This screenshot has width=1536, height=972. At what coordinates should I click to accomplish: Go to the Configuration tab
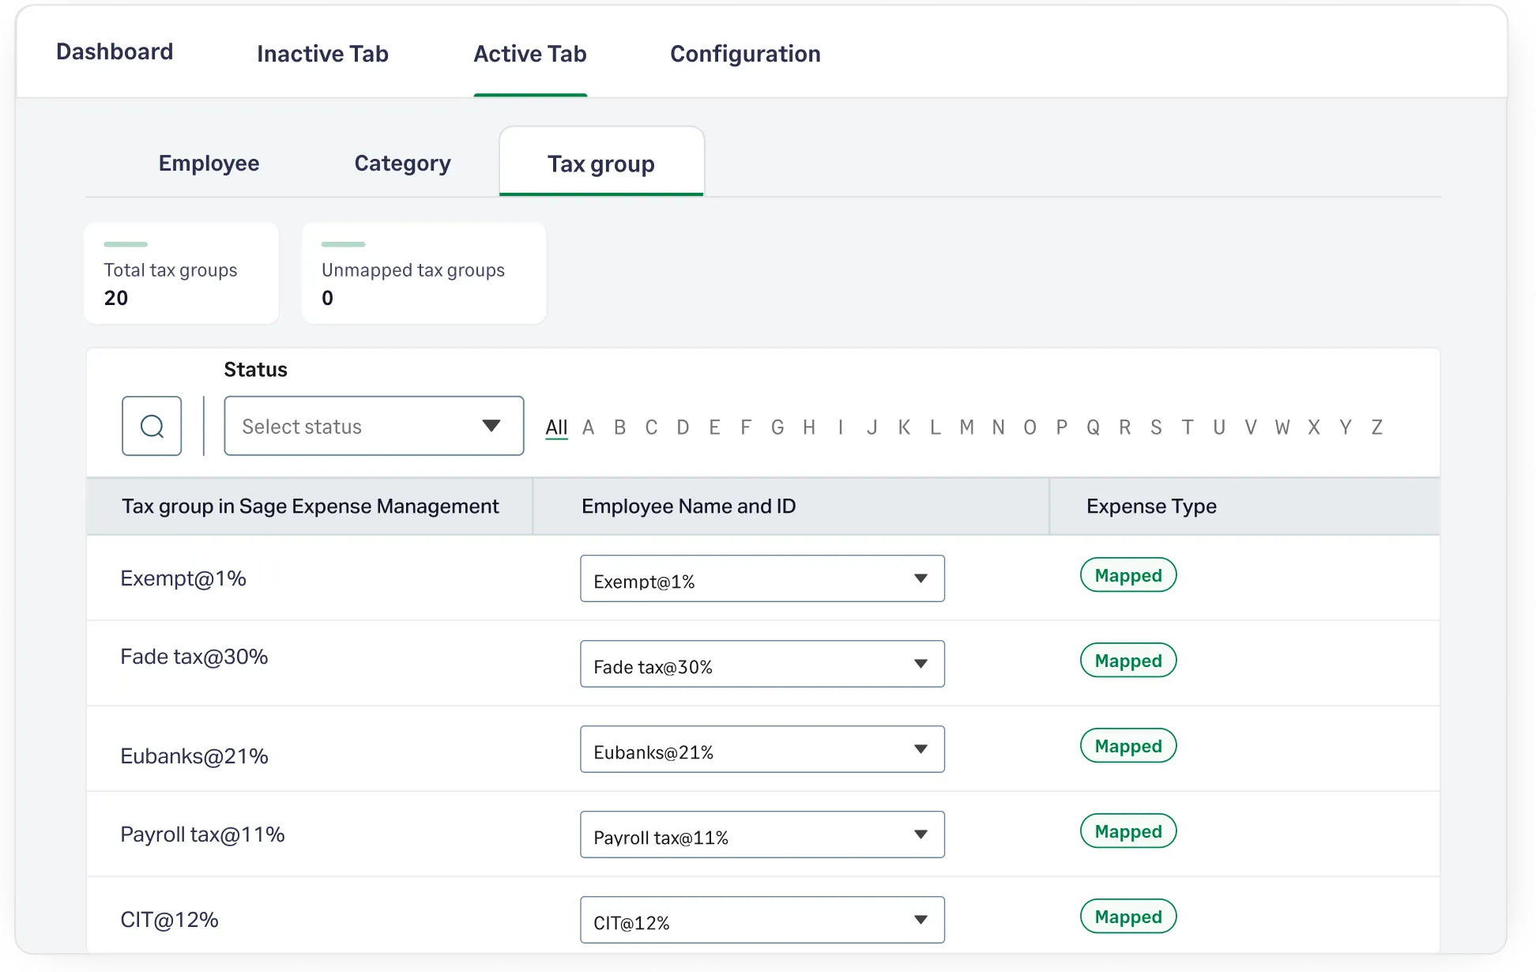[x=745, y=54]
